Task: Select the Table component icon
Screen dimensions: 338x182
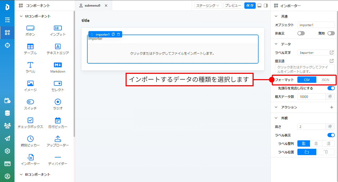Action: 30,47
